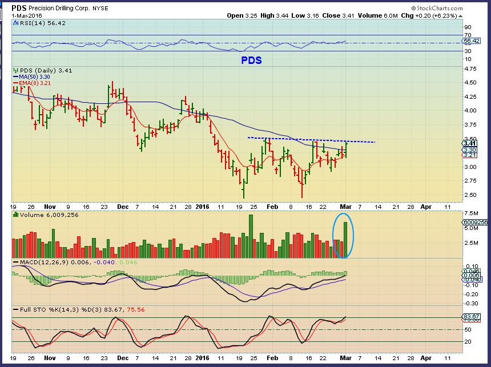This screenshot has height=367, width=491.
Task: Click the chart date '1-Mar-2016'
Action: click(27, 15)
